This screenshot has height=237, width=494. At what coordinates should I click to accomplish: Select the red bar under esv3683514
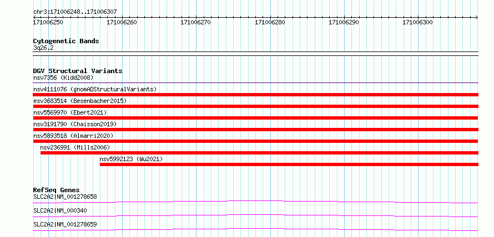(x=255, y=106)
